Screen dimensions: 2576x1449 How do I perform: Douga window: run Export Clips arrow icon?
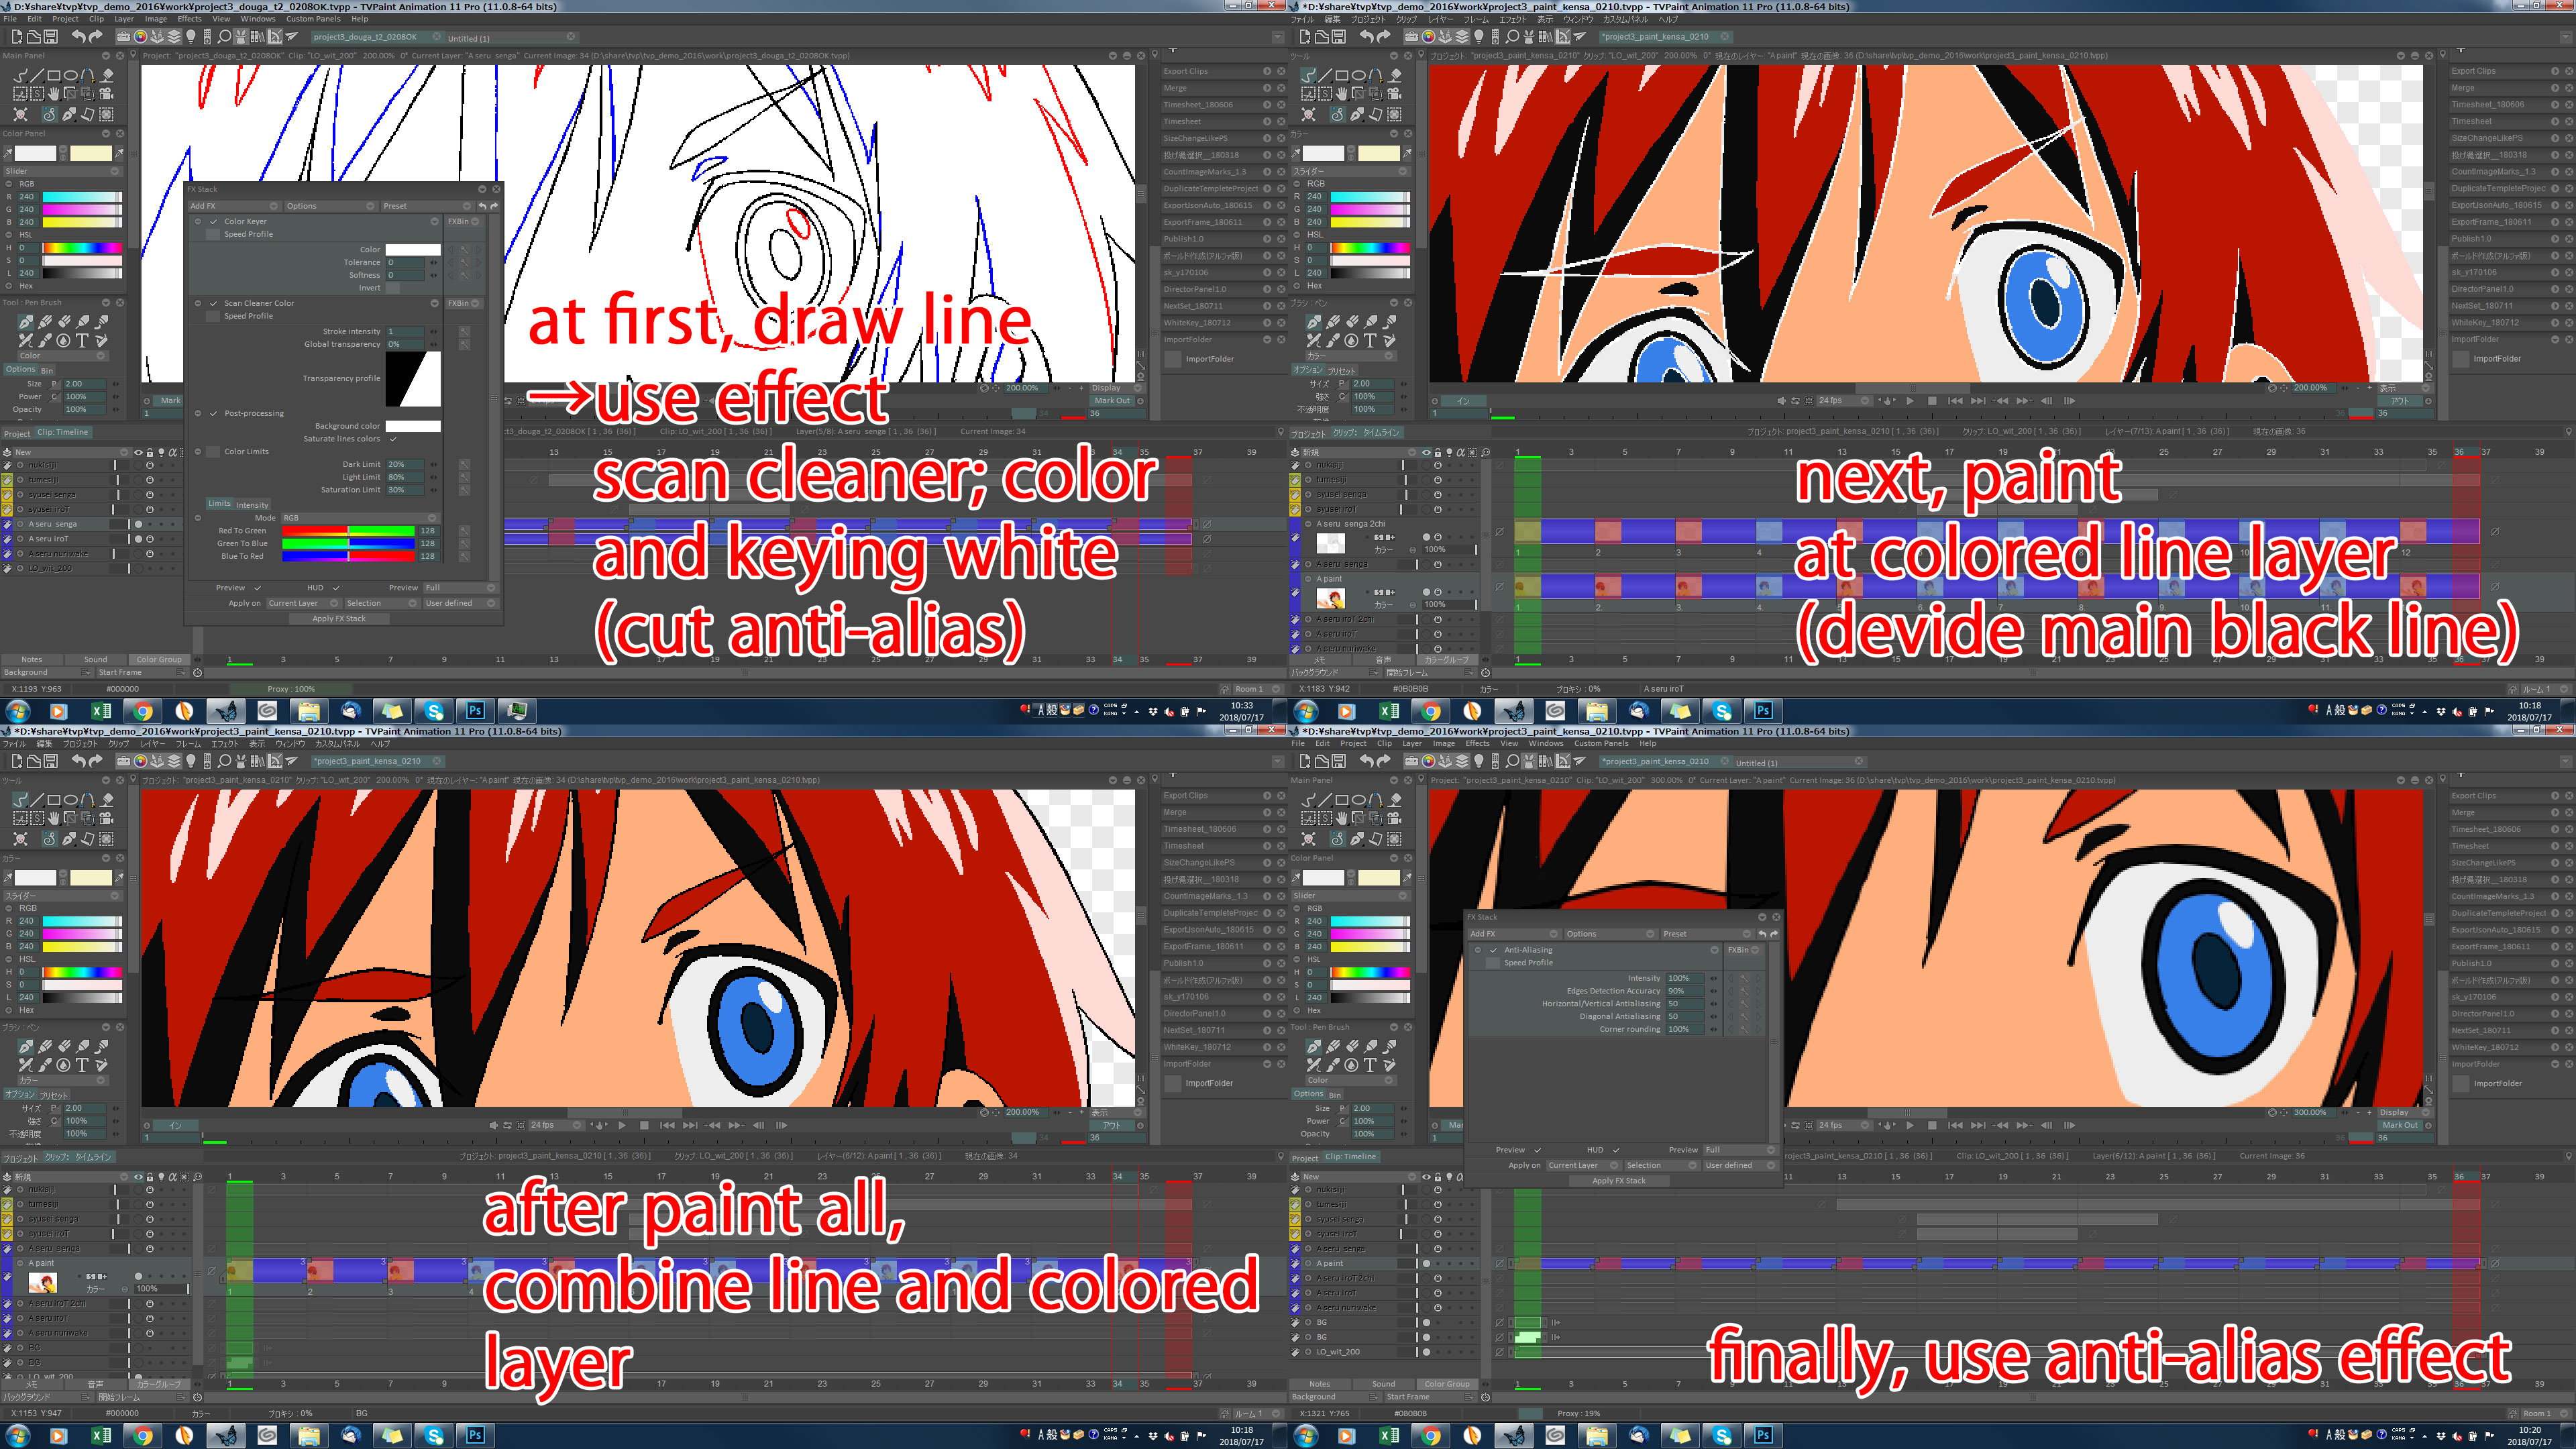pos(1267,71)
